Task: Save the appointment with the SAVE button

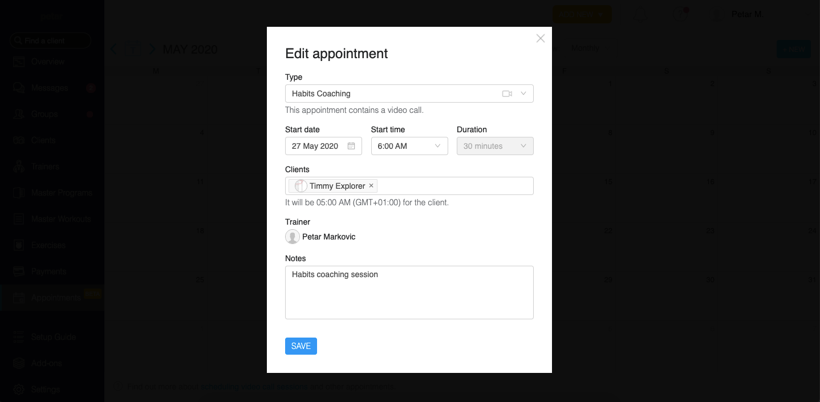Action: (301, 346)
